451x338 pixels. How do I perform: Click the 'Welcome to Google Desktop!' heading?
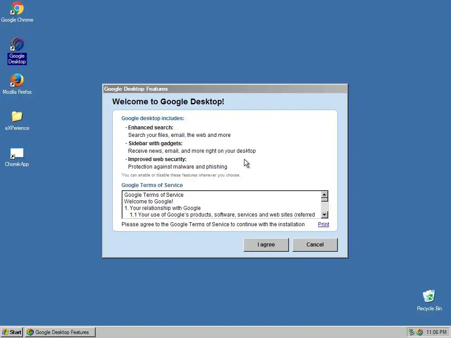(168, 102)
